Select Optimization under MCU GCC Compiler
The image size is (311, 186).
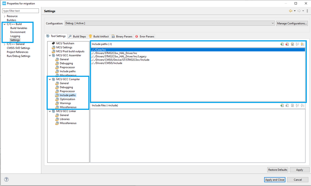68,99
